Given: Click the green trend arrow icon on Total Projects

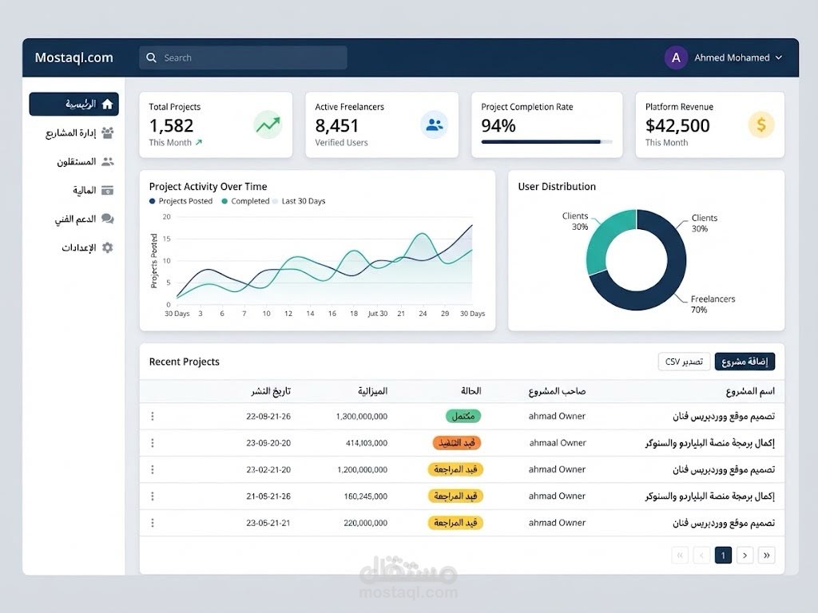Looking at the screenshot, I should point(268,125).
